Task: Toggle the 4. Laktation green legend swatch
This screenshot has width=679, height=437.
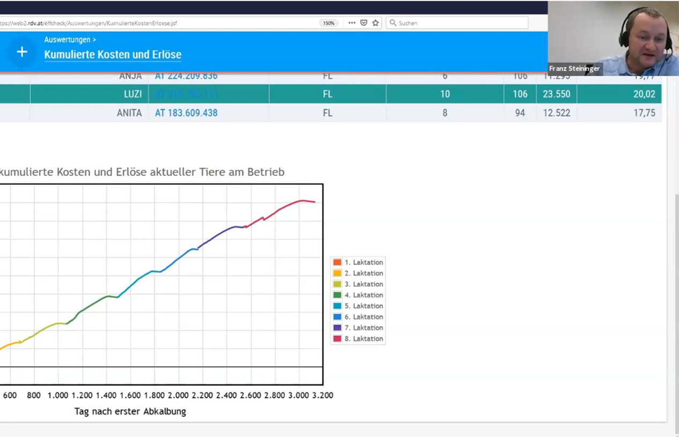Action: 337,295
